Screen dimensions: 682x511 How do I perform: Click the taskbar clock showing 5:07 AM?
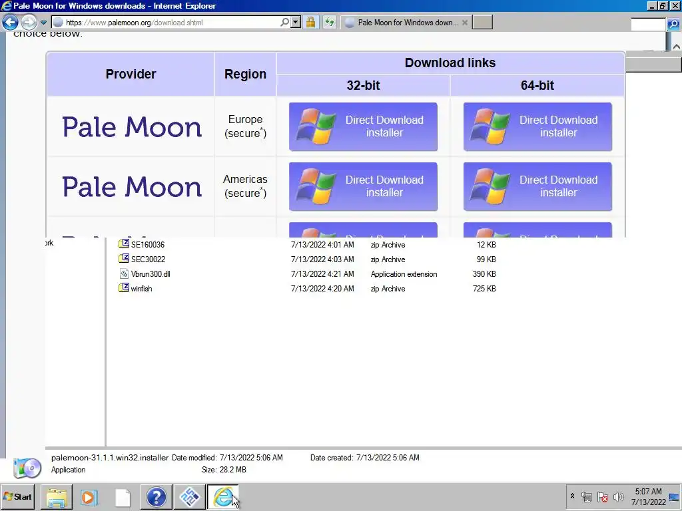(x=648, y=496)
